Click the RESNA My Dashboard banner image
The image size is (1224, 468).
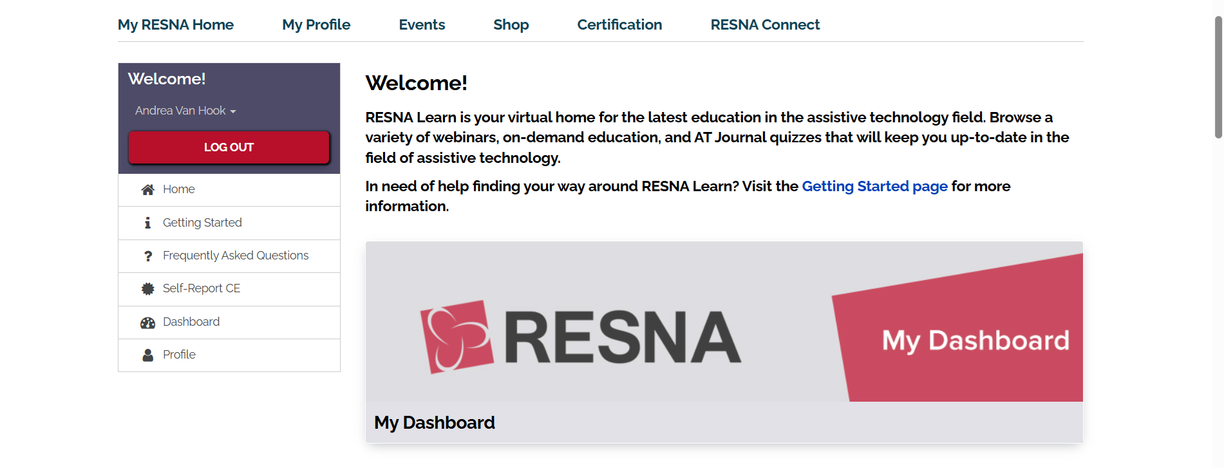click(724, 322)
